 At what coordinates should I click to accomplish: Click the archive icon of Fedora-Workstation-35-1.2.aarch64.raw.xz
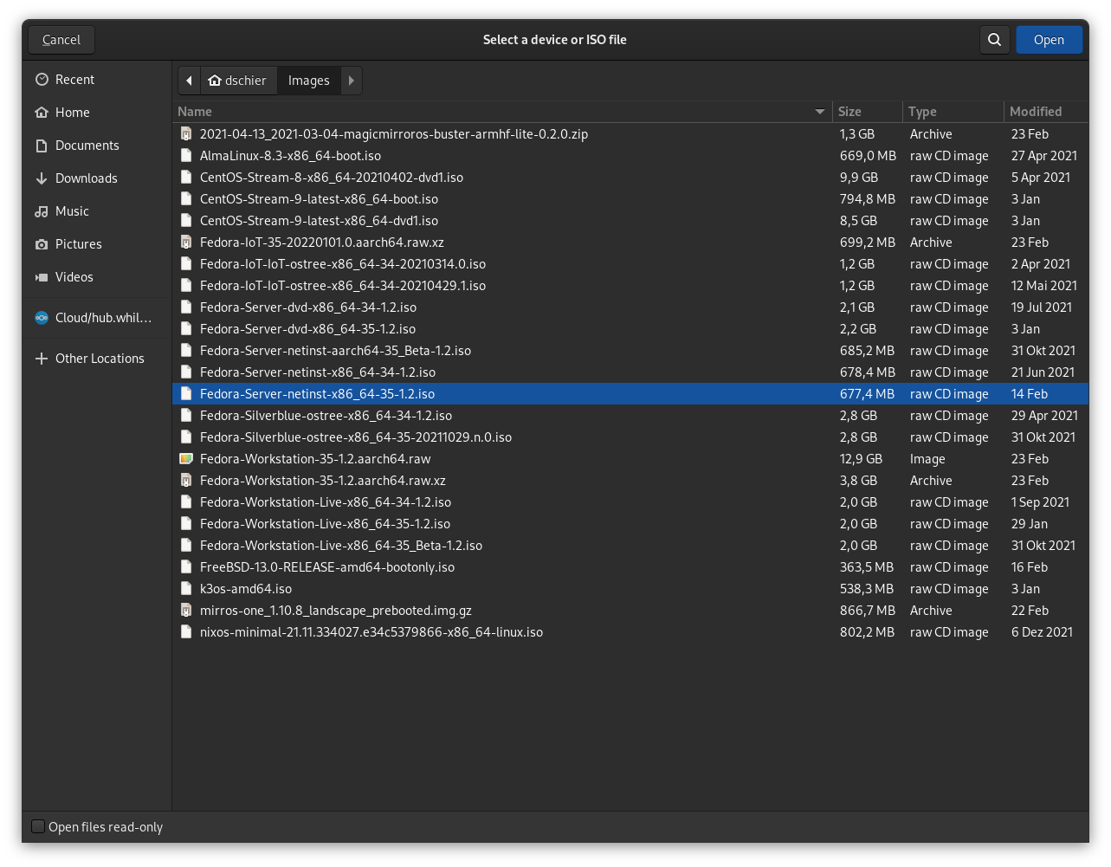coord(185,481)
